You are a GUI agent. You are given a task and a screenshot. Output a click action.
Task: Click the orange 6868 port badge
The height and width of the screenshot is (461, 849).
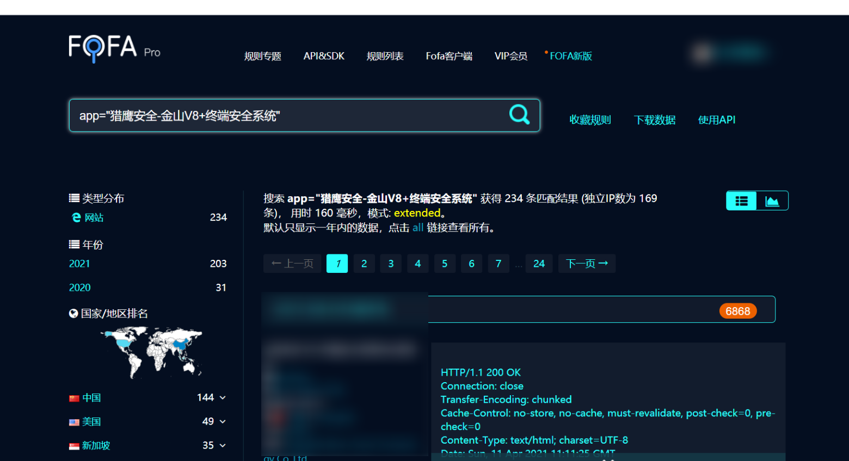[x=738, y=311]
